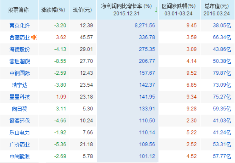
Task: Click market cap 53.31亿
Action: [x=222, y=144]
